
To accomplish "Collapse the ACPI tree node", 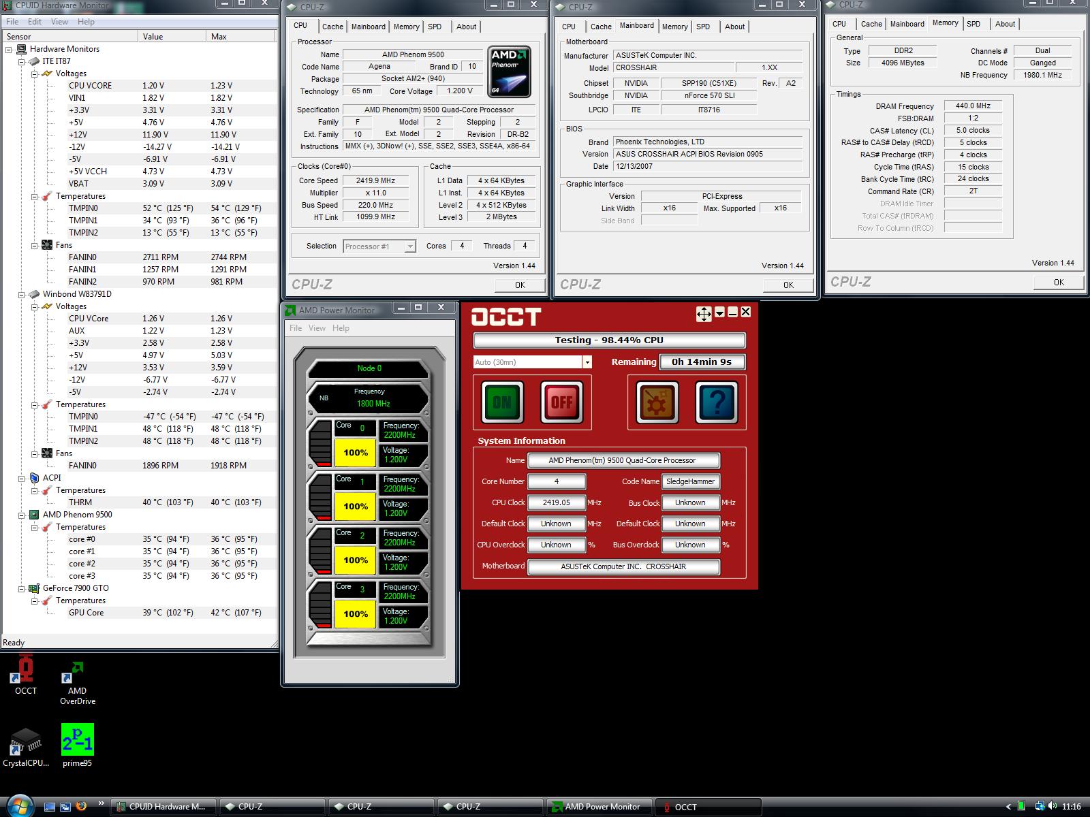I will pos(21,478).
